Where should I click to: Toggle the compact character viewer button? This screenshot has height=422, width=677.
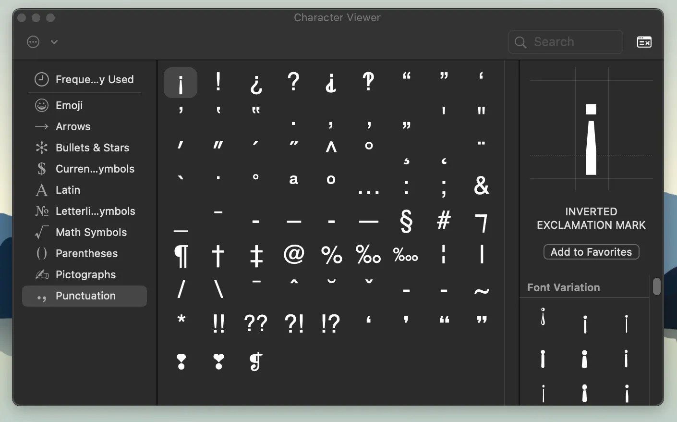(x=644, y=42)
